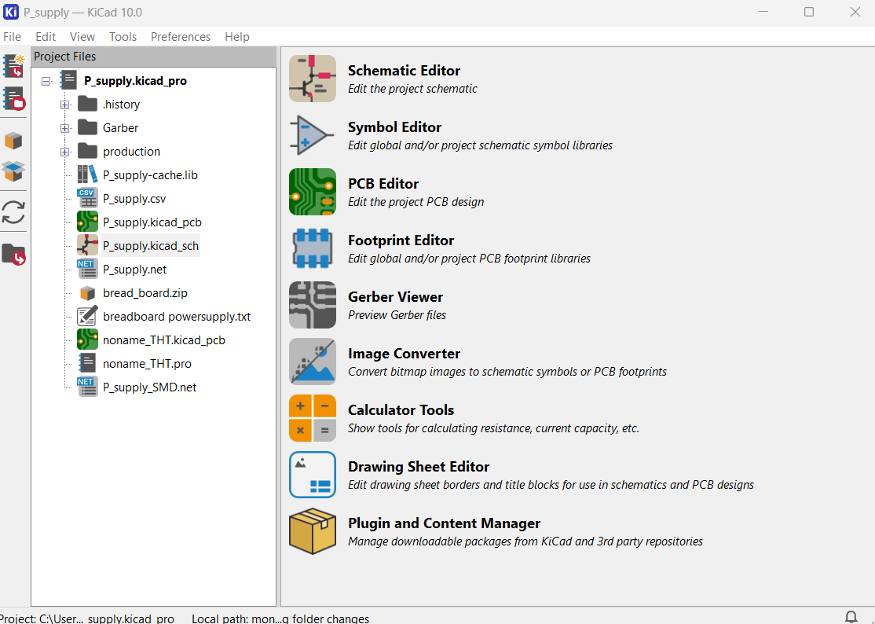Click the Gerber Viewer icon
This screenshot has height=624, width=875.
pyautogui.click(x=313, y=305)
